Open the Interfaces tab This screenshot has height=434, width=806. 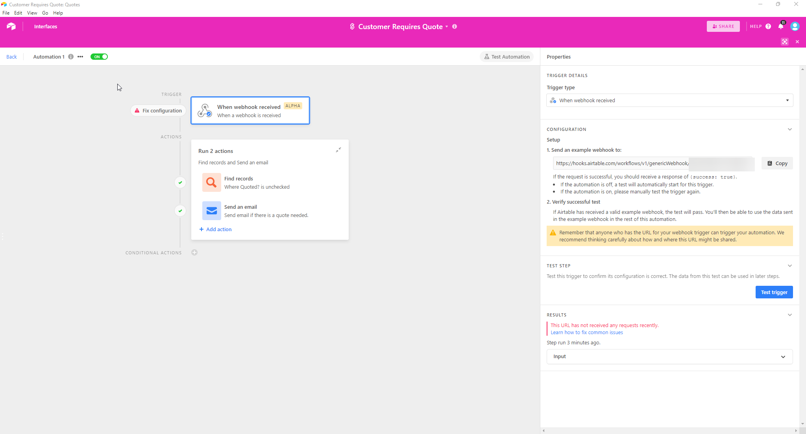pos(46,26)
